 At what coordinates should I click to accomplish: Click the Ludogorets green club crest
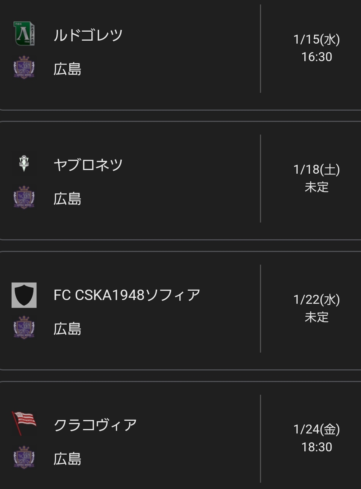click(24, 34)
